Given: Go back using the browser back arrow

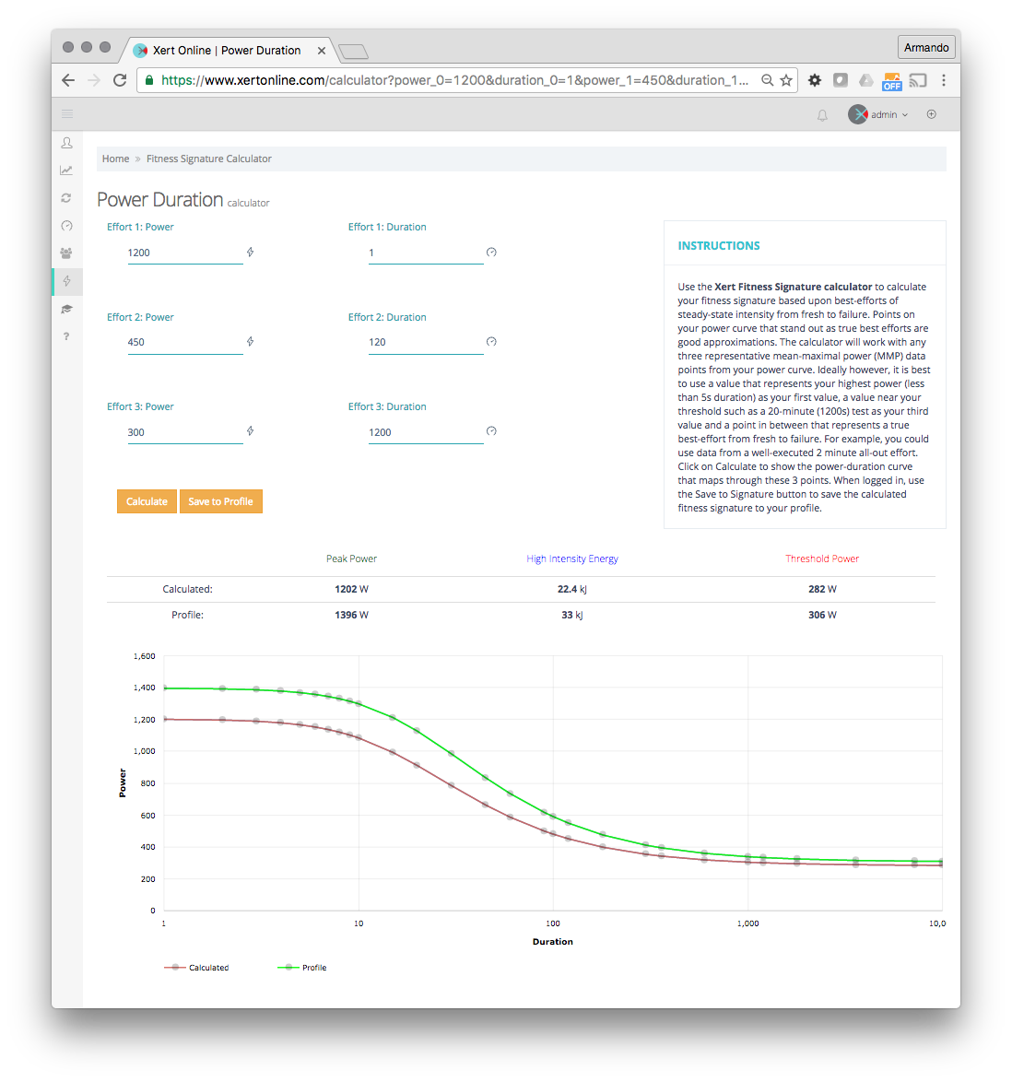Looking at the screenshot, I should (x=68, y=80).
